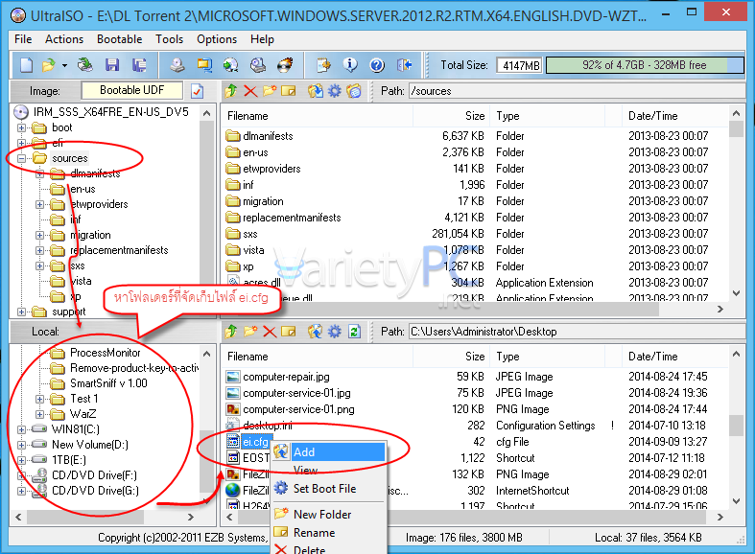Expand the etwproviders folder node
This screenshot has width=755, height=554.
coord(40,204)
